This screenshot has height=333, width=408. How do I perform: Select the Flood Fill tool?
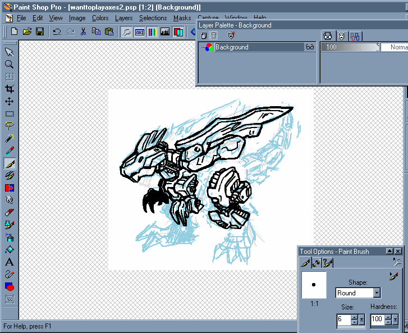10,249
